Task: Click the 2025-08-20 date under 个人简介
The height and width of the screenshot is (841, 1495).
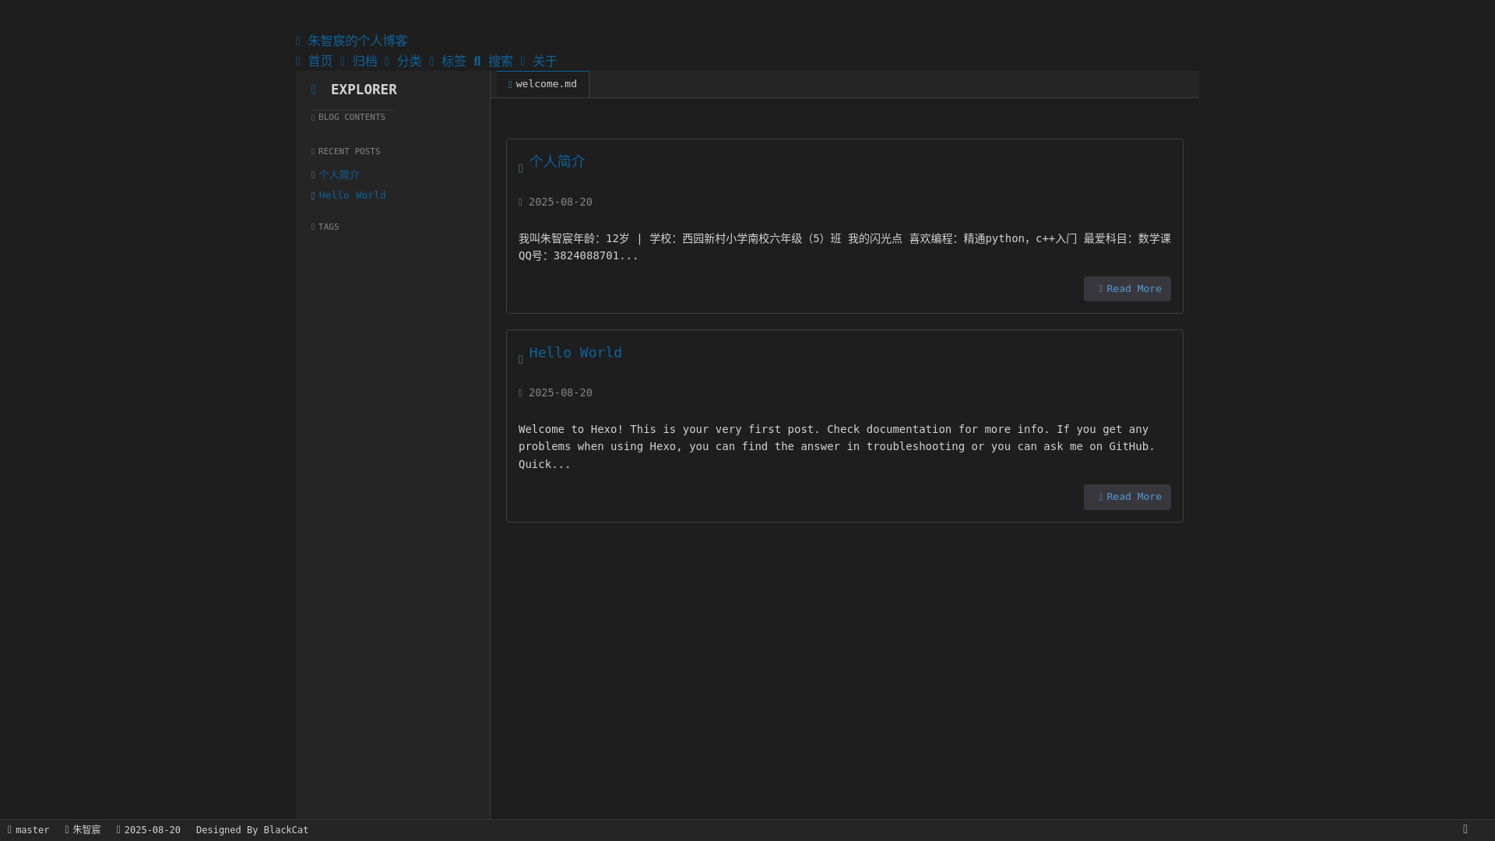Action: click(560, 202)
